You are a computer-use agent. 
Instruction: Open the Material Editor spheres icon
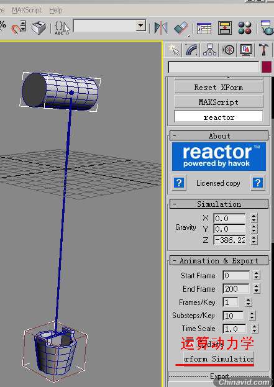(245, 27)
